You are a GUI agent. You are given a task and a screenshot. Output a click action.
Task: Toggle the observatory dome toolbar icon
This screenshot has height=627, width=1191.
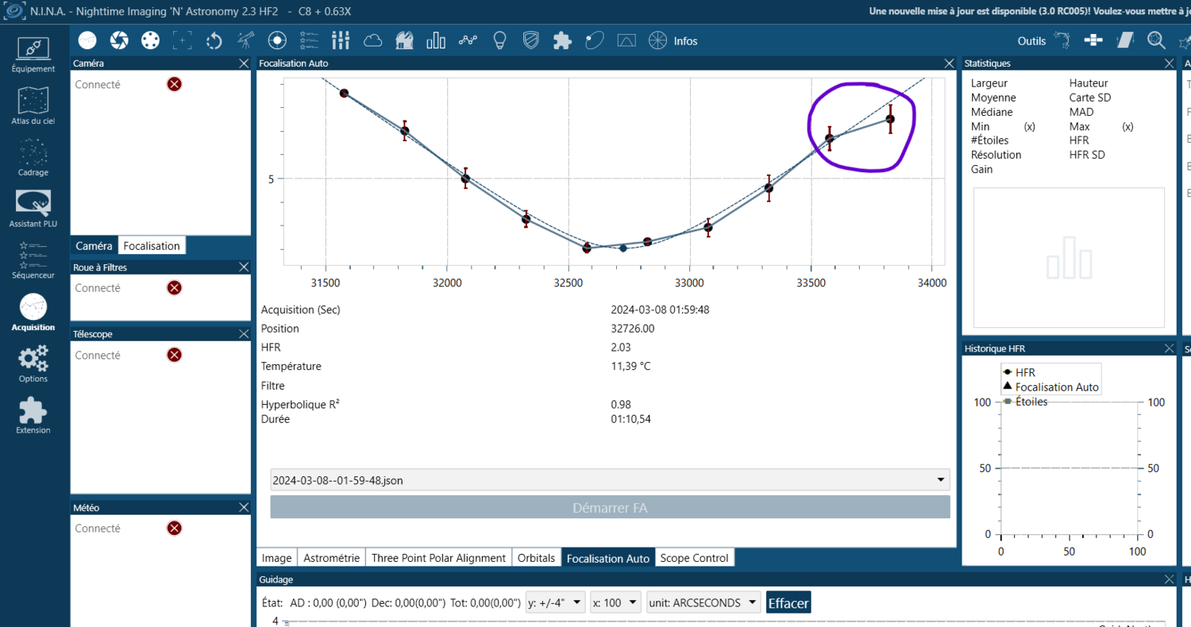pos(404,40)
